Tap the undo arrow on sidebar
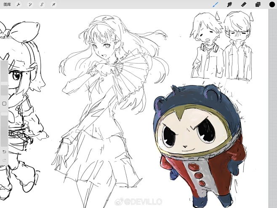277x208 pixels. pyautogui.click(x=4, y=151)
